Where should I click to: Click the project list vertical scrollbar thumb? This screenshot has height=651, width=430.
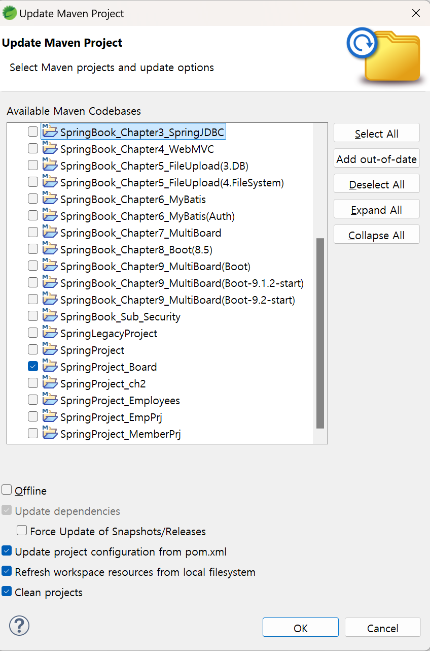(320, 333)
